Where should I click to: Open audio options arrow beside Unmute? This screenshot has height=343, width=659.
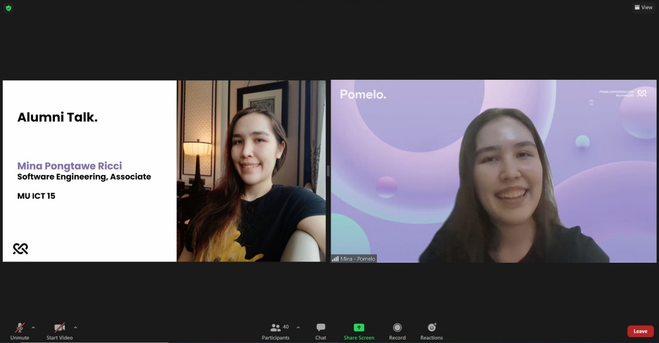(33, 327)
